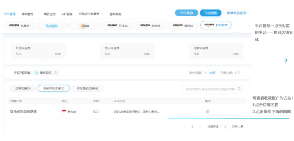
Task: Expand the 亚马逊付款服务 dropdown
Action: [102, 14]
